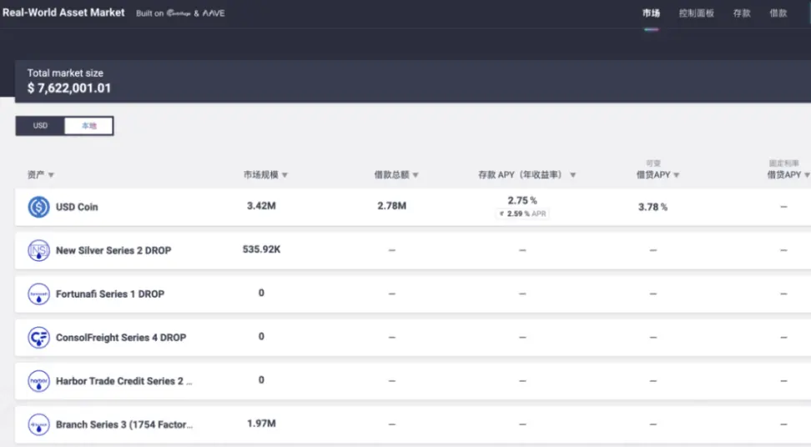This screenshot has width=811, height=447.
Task: Open Harbor Trade Credit Series 2 row
Action: tap(413, 381)
